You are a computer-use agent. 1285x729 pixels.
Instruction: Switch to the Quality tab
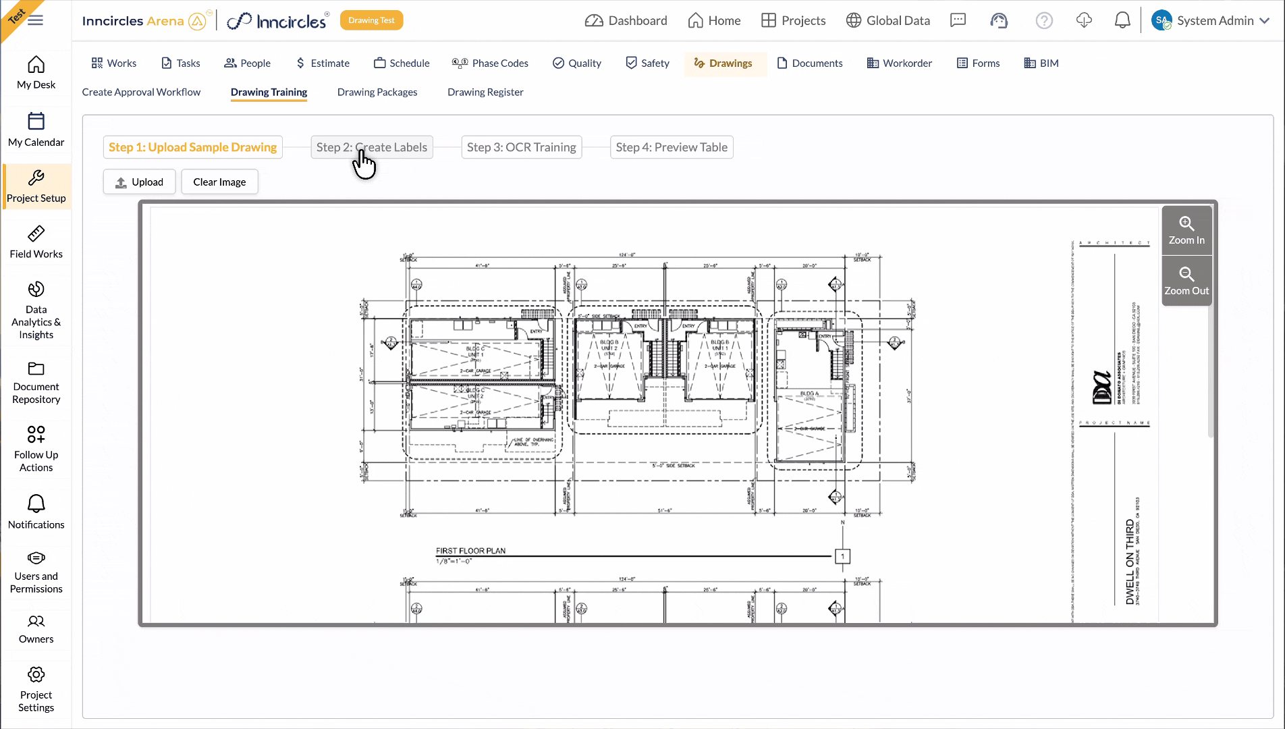[x=577, y=63]
